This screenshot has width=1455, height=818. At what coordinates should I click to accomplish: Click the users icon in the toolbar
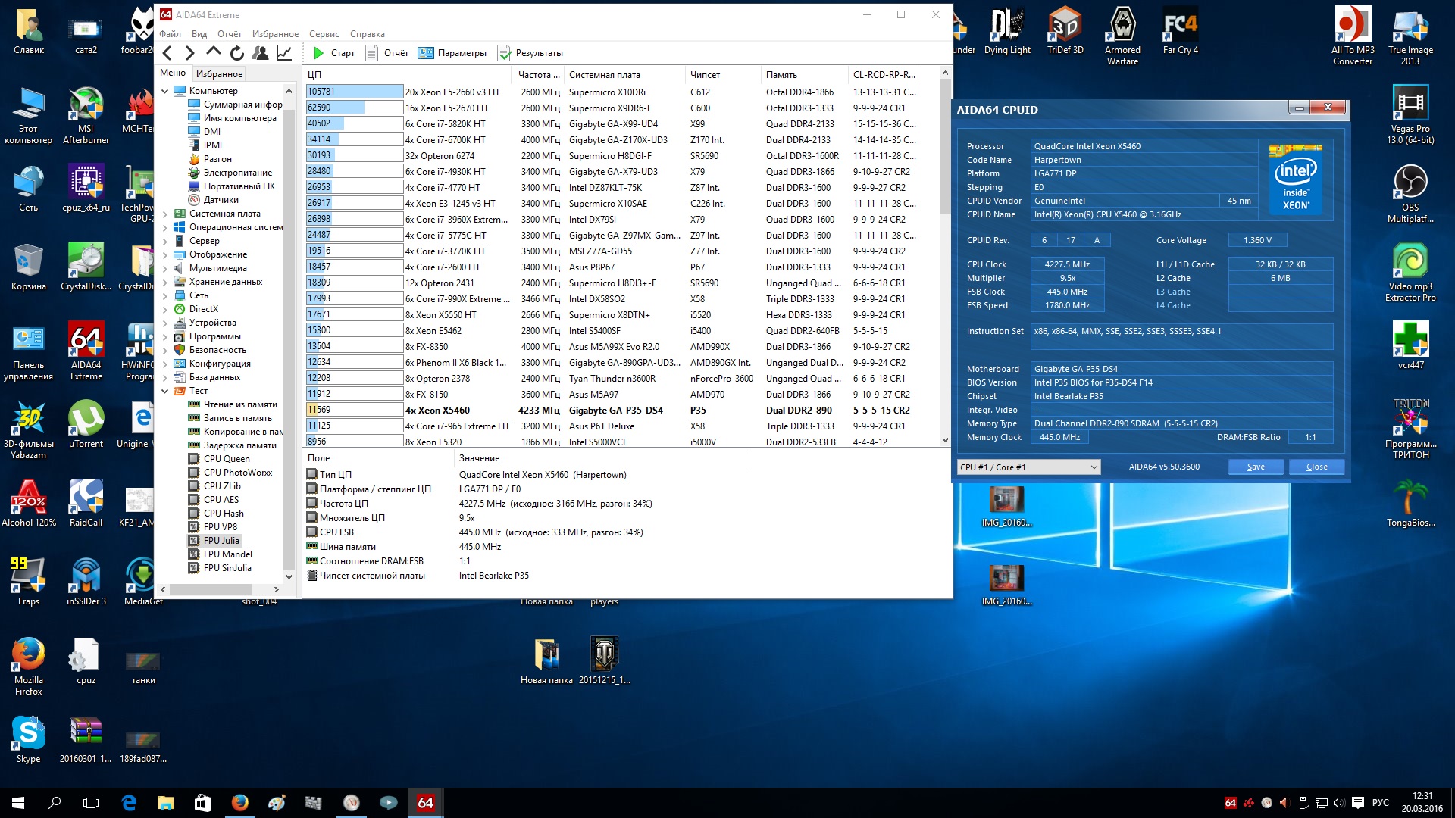pyautogui.click(x=260, y=53)
